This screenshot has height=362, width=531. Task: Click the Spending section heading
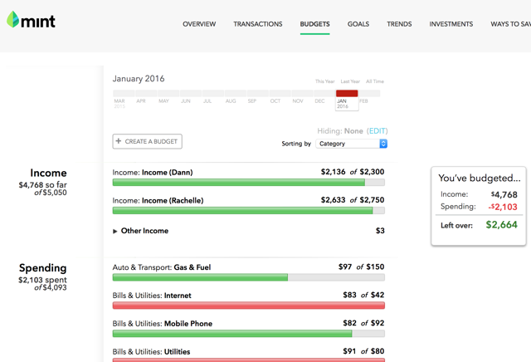point(42,268)
